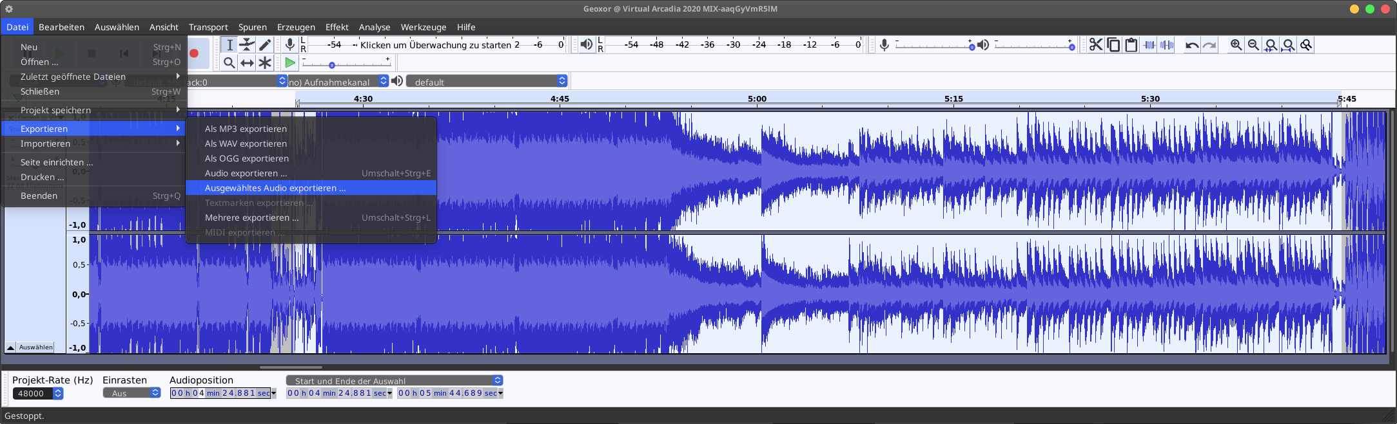Zoom in with the plus magnifier

(x=1236, y=44)
